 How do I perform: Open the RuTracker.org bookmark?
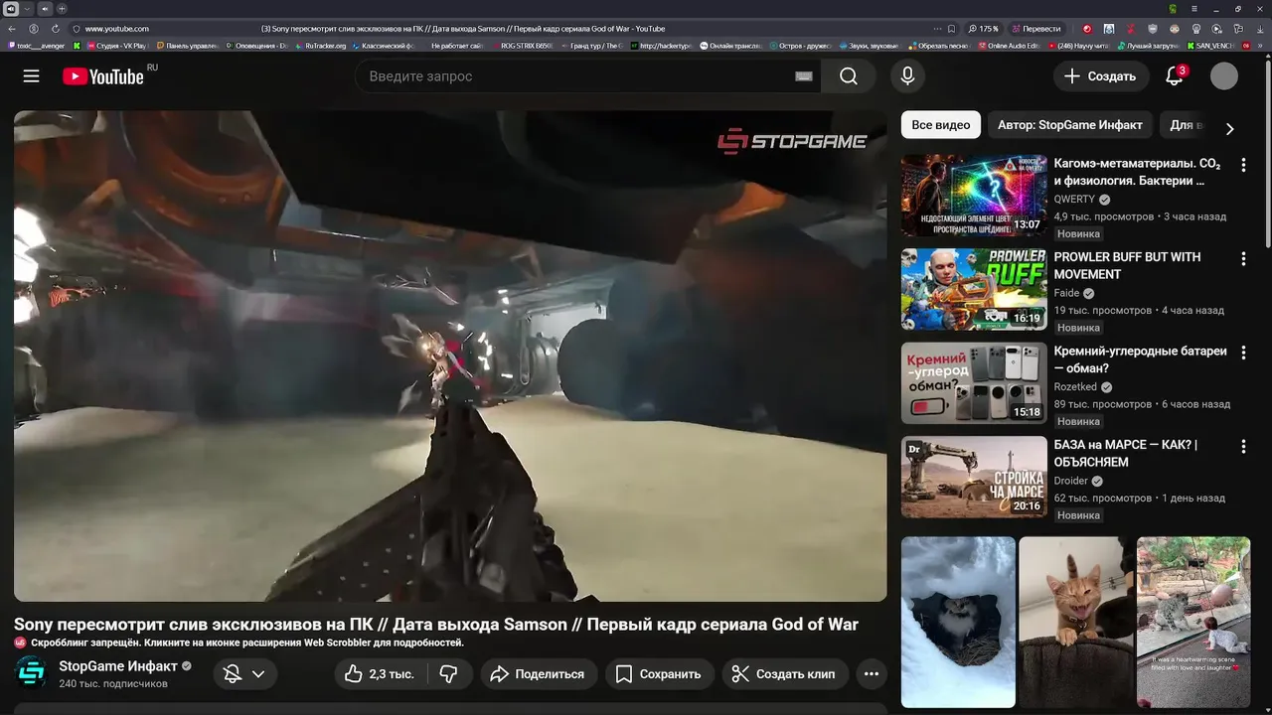(320, 46)
